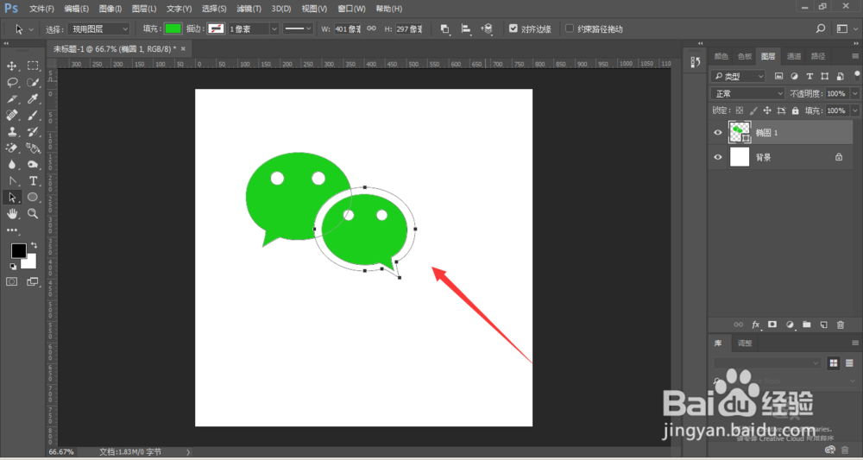Screen dimensions: 863x460
Task: Expand 填充 slider dropdown arrow
Action: coord(854,110)
